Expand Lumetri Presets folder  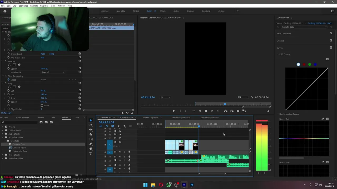3,130
